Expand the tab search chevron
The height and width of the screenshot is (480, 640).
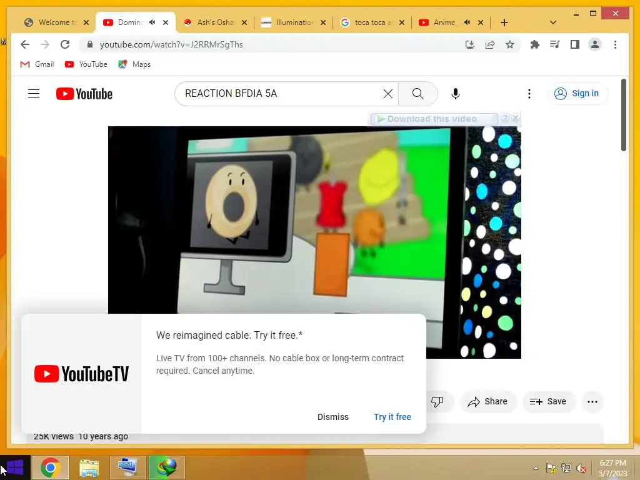click(553, 22)
